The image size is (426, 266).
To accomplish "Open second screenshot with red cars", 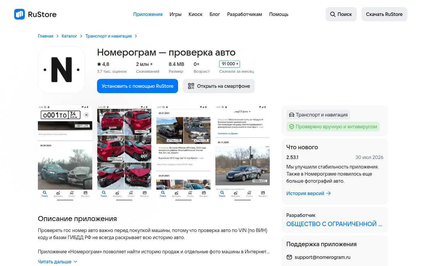I will tap(124, 153).
